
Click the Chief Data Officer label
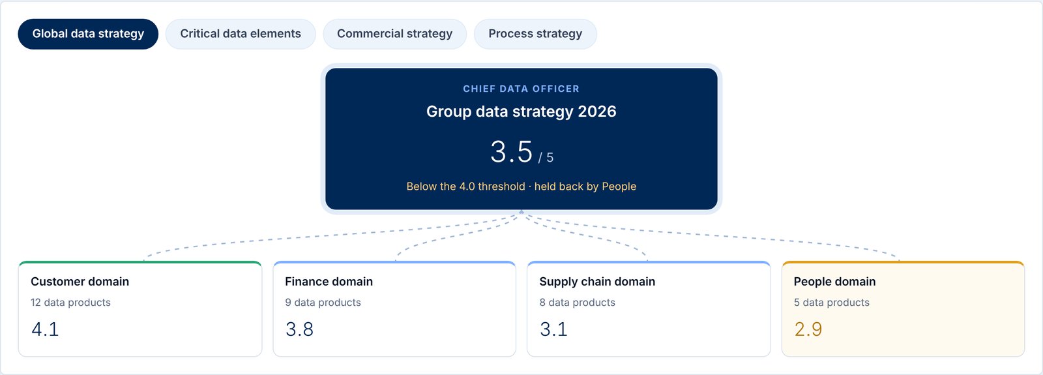521,89
